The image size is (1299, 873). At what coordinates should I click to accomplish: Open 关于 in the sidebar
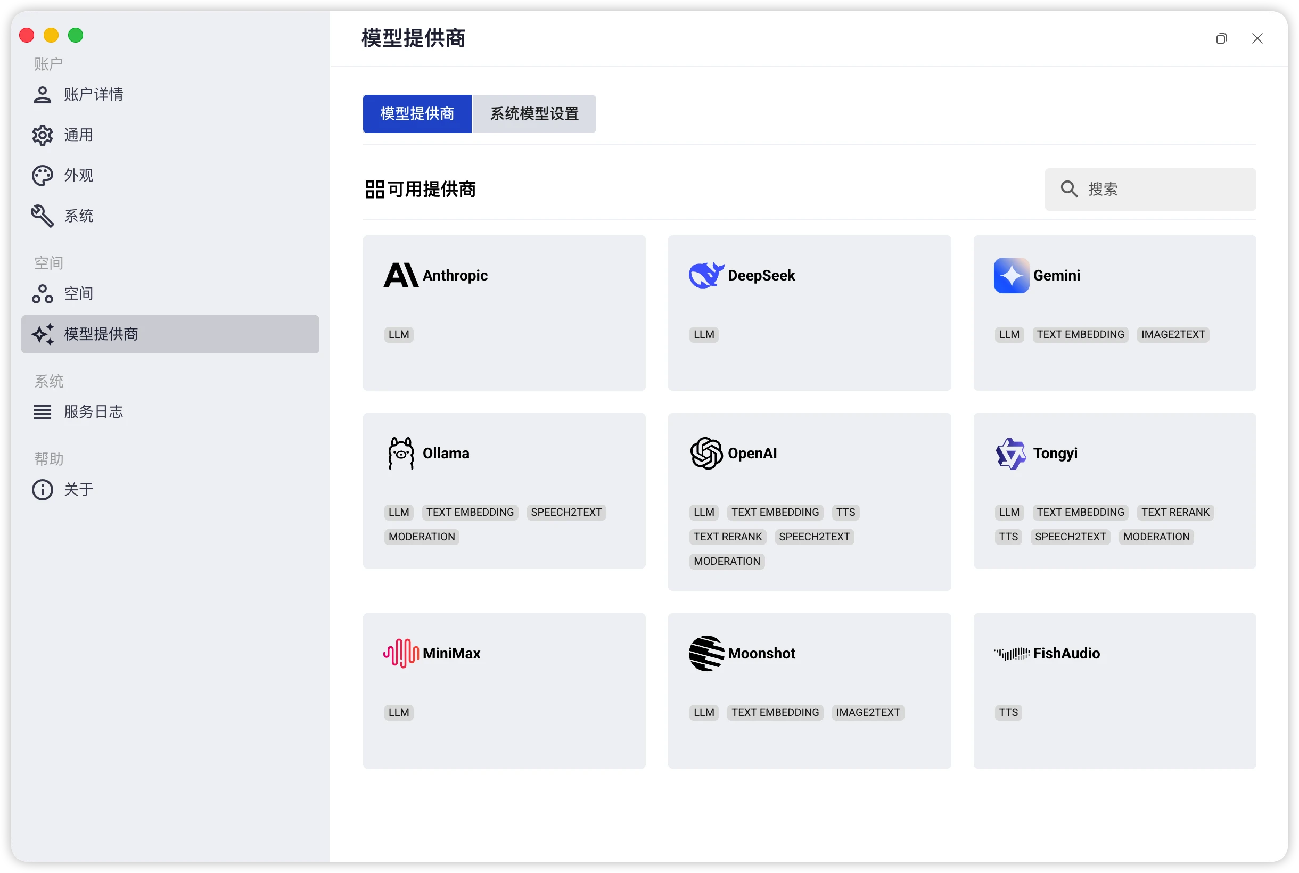tap(170, 490)
